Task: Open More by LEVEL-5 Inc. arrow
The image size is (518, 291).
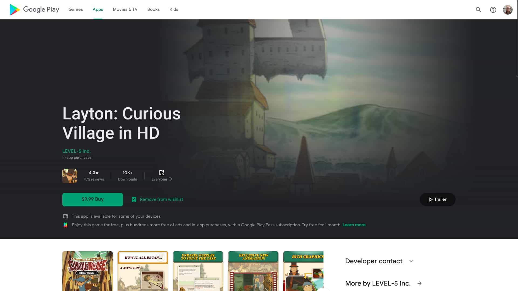Action: point(420,283)
